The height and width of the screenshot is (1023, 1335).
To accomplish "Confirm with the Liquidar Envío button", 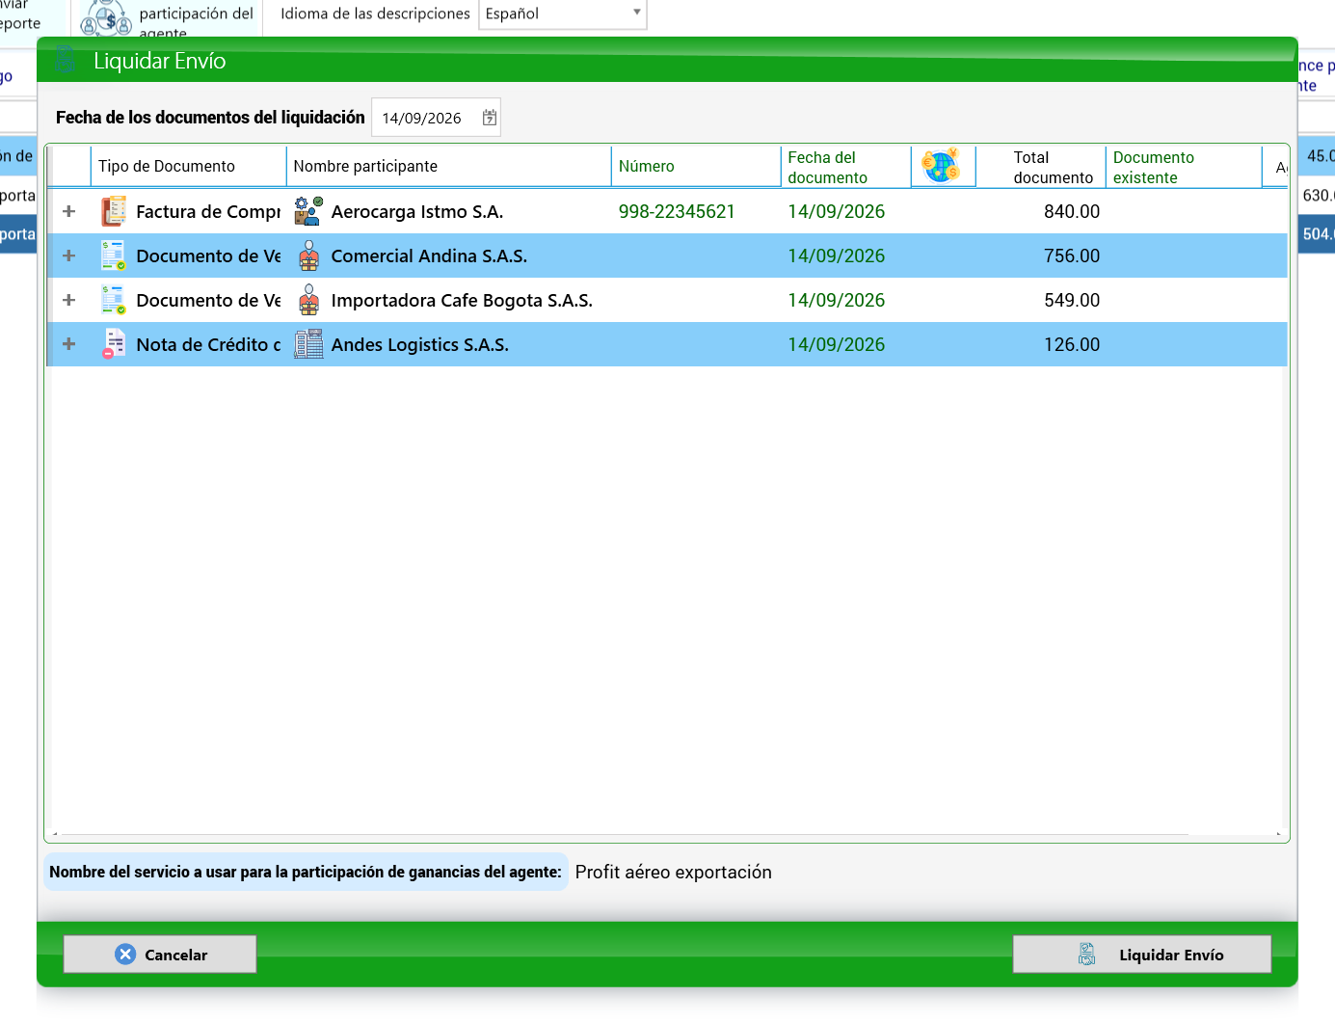I will (x=1141, y=955).
